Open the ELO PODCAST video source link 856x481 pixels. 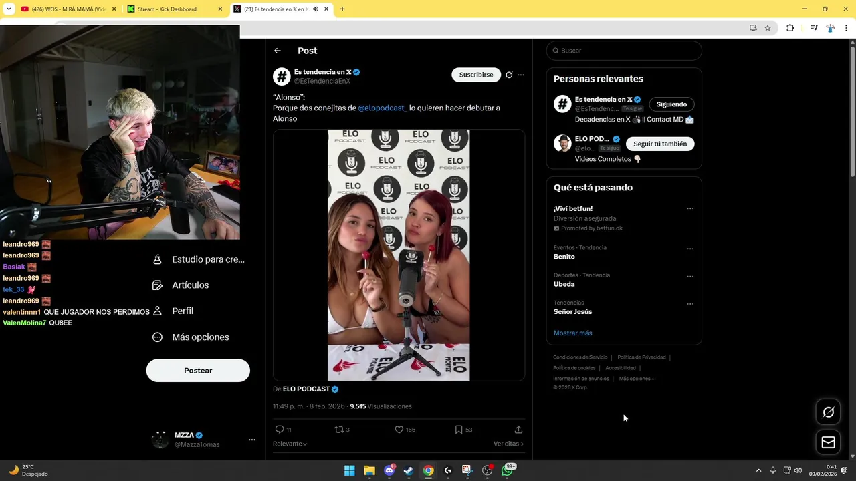point(306,389)
